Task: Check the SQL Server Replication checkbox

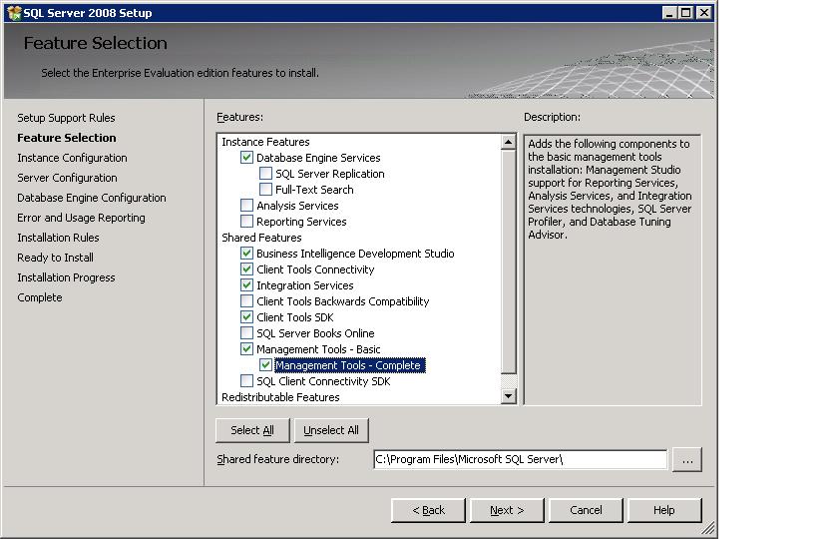Action: pos(265,174)
